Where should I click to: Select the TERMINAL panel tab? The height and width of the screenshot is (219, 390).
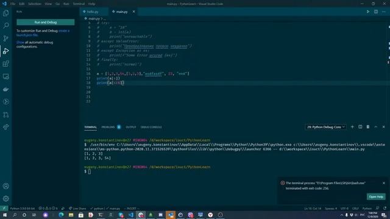pyautogui.click(x=91, y=127)
